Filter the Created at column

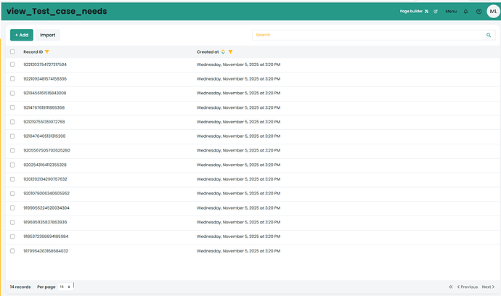230,52
